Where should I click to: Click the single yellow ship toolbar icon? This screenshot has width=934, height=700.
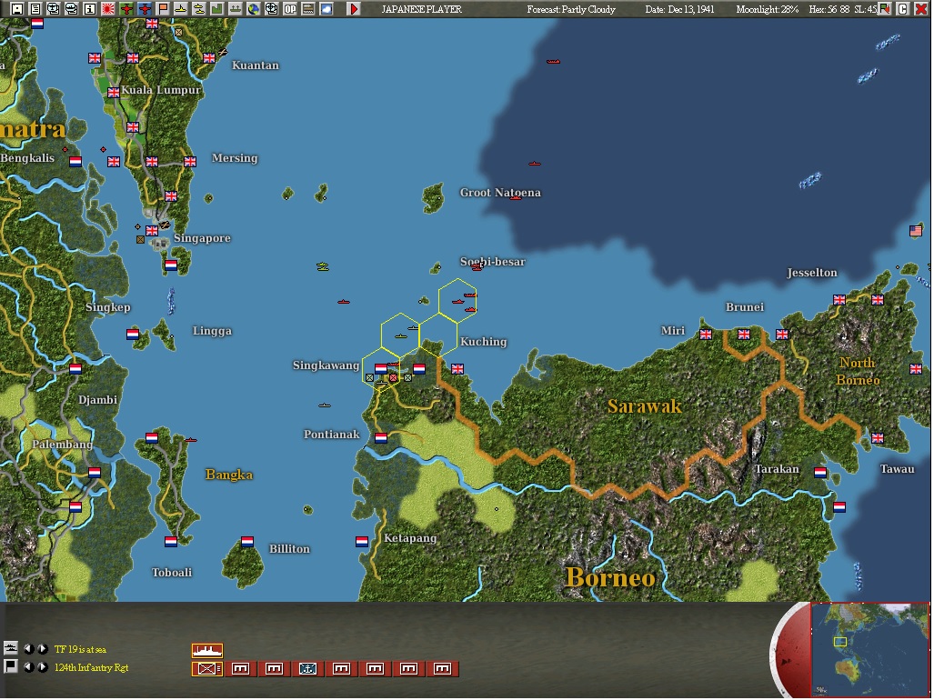[180, 9]
